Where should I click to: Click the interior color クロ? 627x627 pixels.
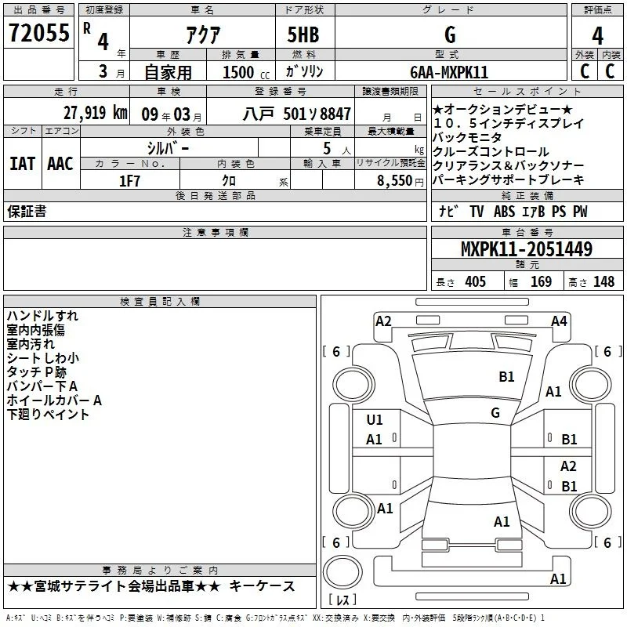229,181
